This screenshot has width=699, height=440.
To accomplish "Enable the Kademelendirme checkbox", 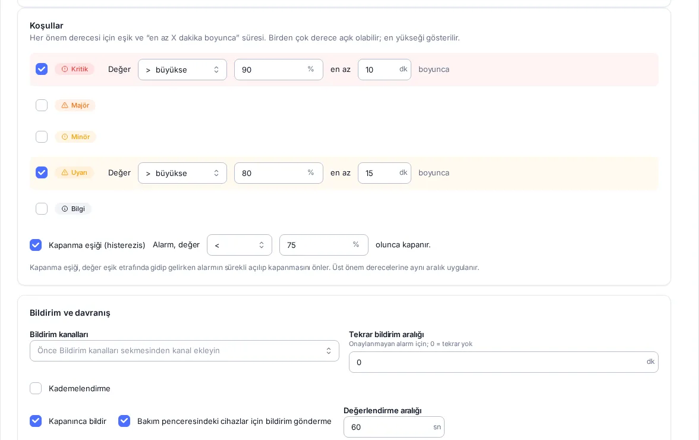I will 36,388.
